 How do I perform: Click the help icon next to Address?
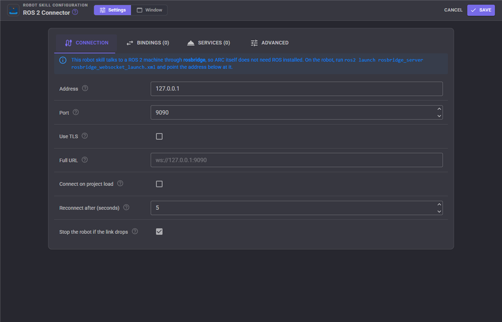85,88
